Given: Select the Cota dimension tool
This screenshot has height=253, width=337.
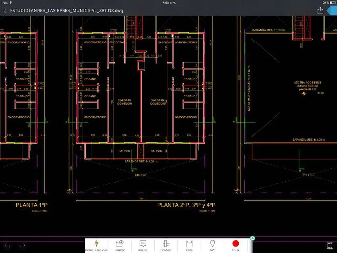Looking at the screenshot, I should (x=189, y=245).
